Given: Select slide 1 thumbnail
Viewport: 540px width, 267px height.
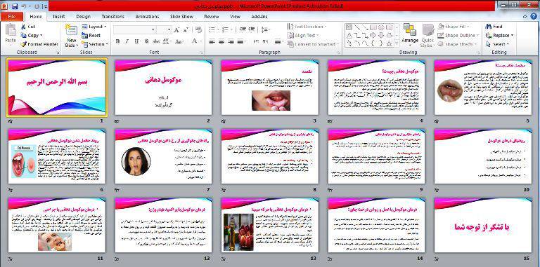Looking at the screenshot, I should click(x=57, y=88).
